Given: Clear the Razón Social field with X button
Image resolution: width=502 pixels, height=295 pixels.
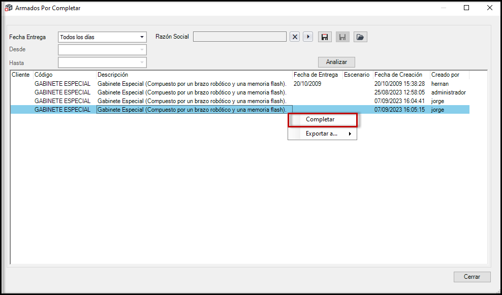Looking at the screenshot, I should coord(295,37).
